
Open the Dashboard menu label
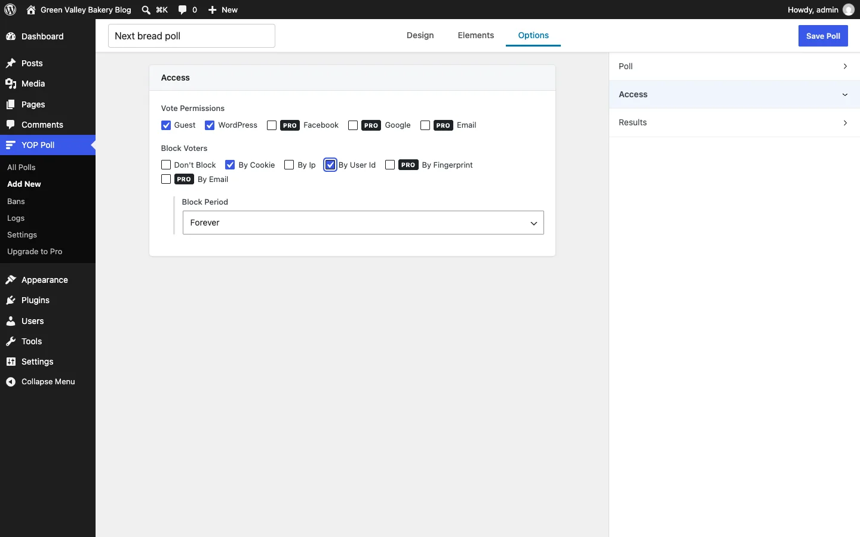(x=42, y=36)
